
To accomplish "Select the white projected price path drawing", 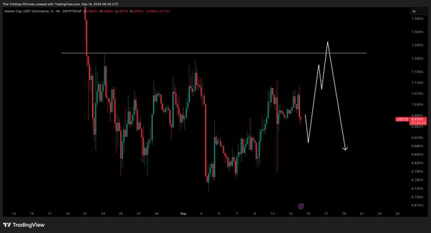I will (326, 96).
